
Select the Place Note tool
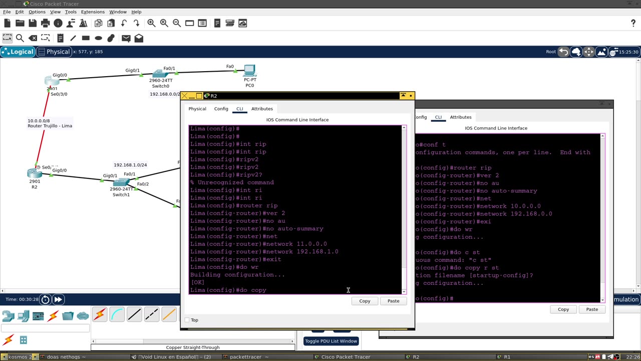pyautogui.click(x=60, y=38)
